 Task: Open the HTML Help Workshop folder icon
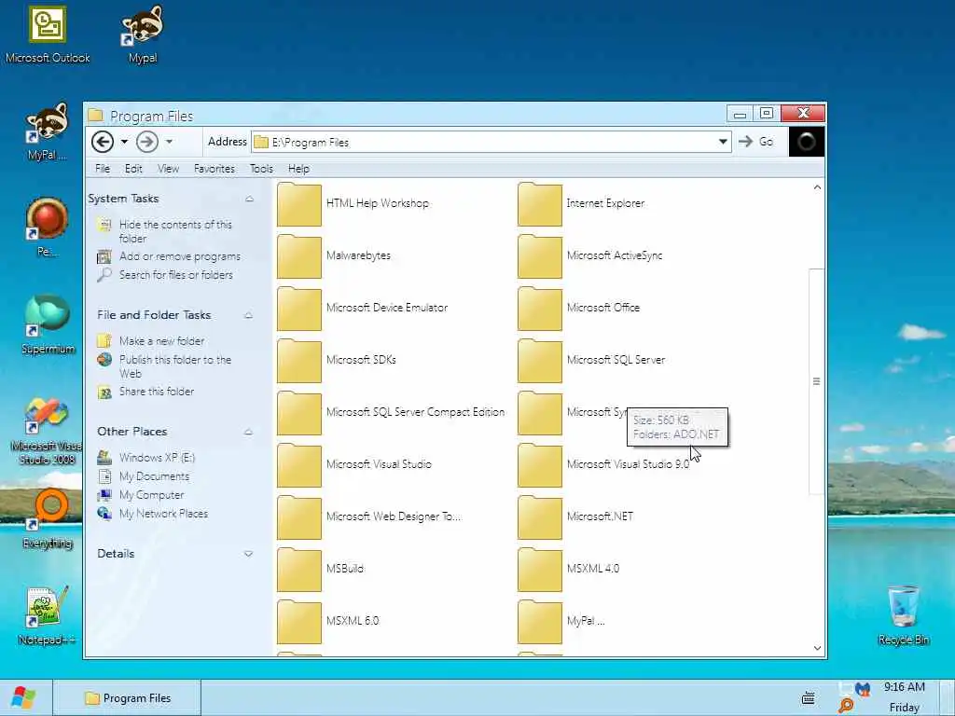tap(299, 204)
